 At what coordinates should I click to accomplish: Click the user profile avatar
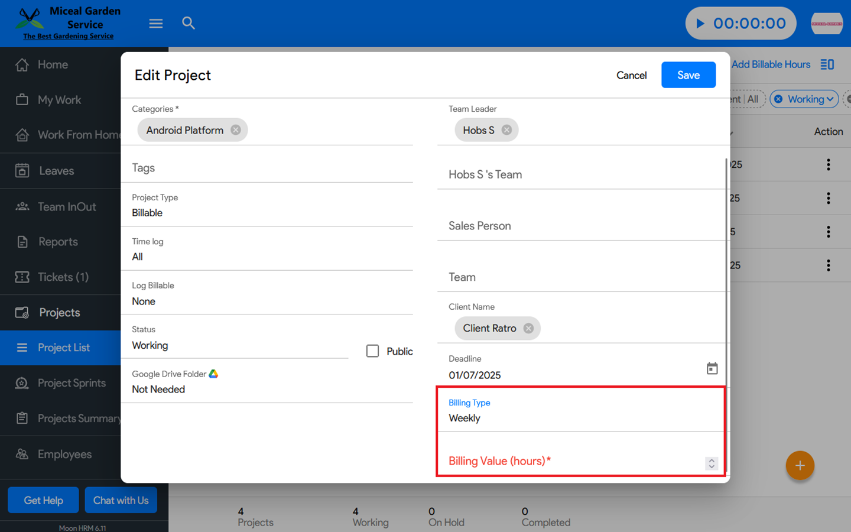(826, 24)
